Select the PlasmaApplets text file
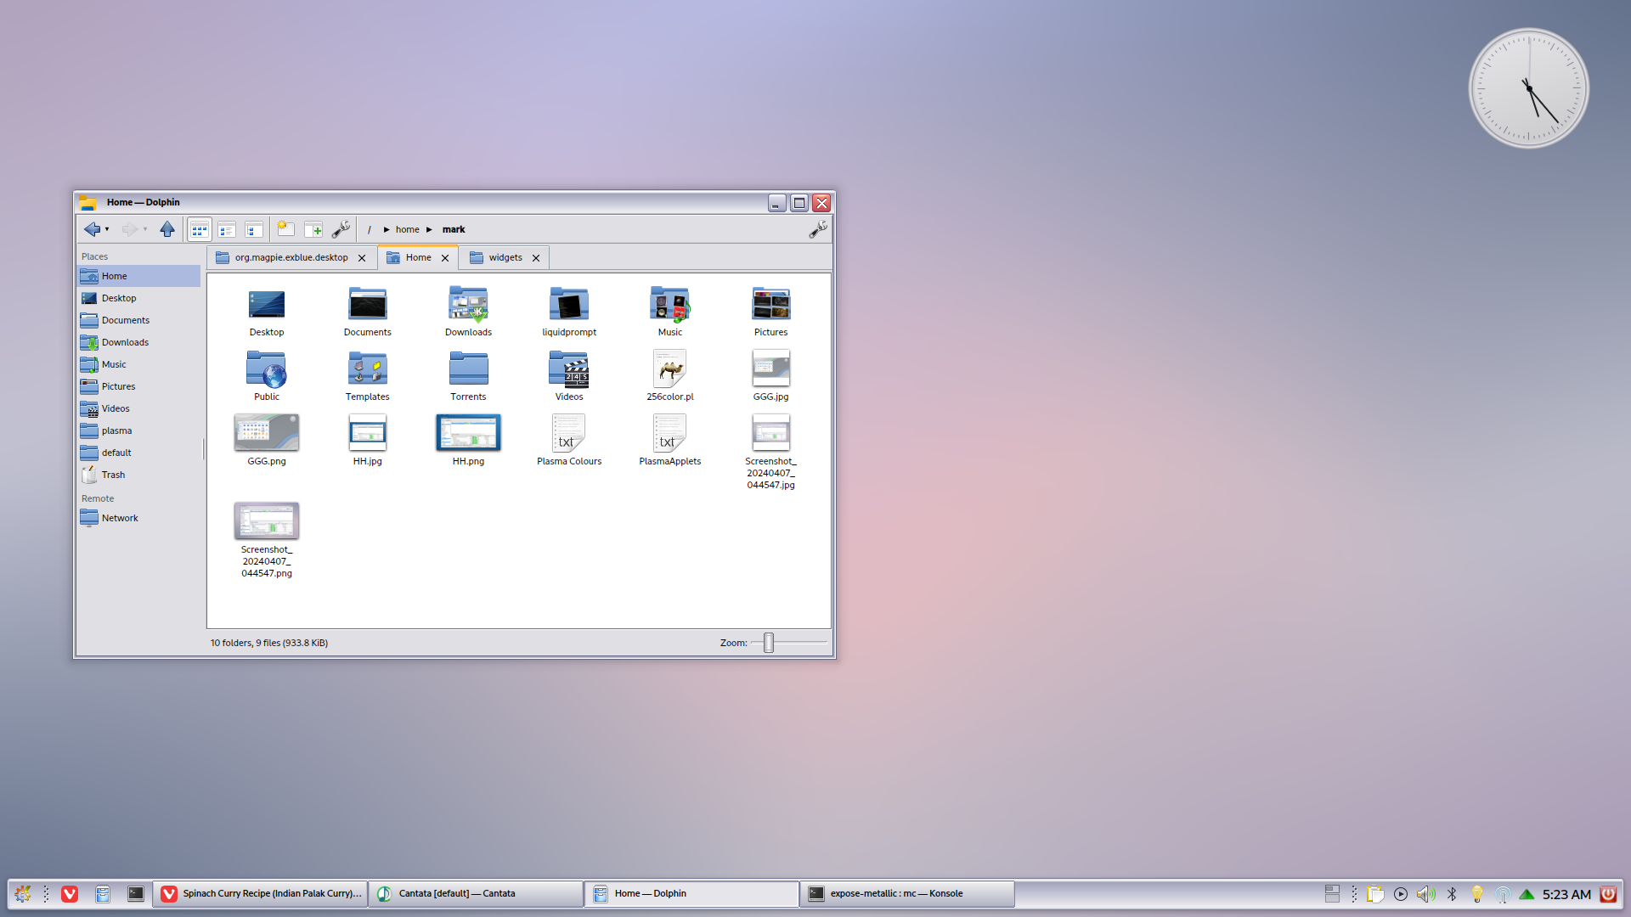The width and height of the screenshot is (1631, 917). (670, 434)
